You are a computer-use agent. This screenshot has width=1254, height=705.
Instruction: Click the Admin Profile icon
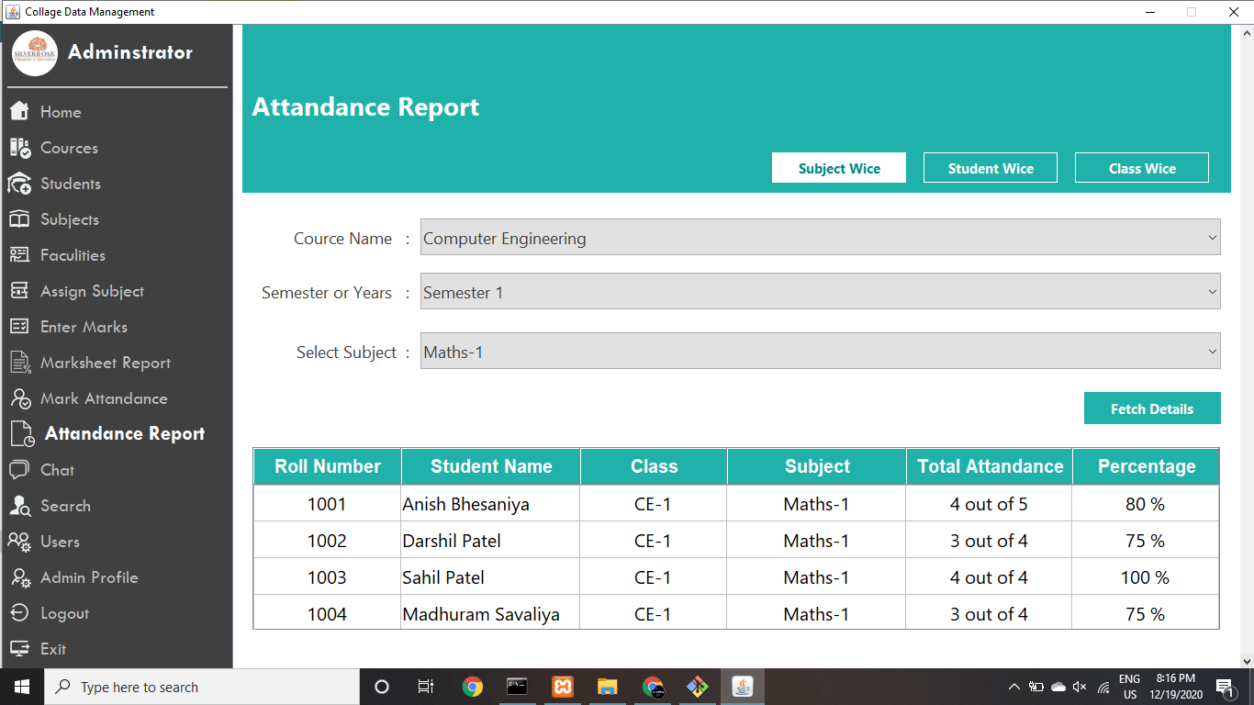pyautogui.click(x=20, y=577)
